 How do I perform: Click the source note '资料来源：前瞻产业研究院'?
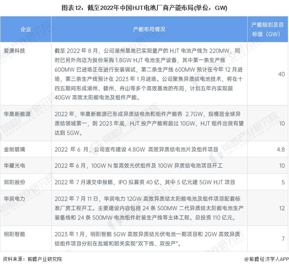tap(32, 259)
